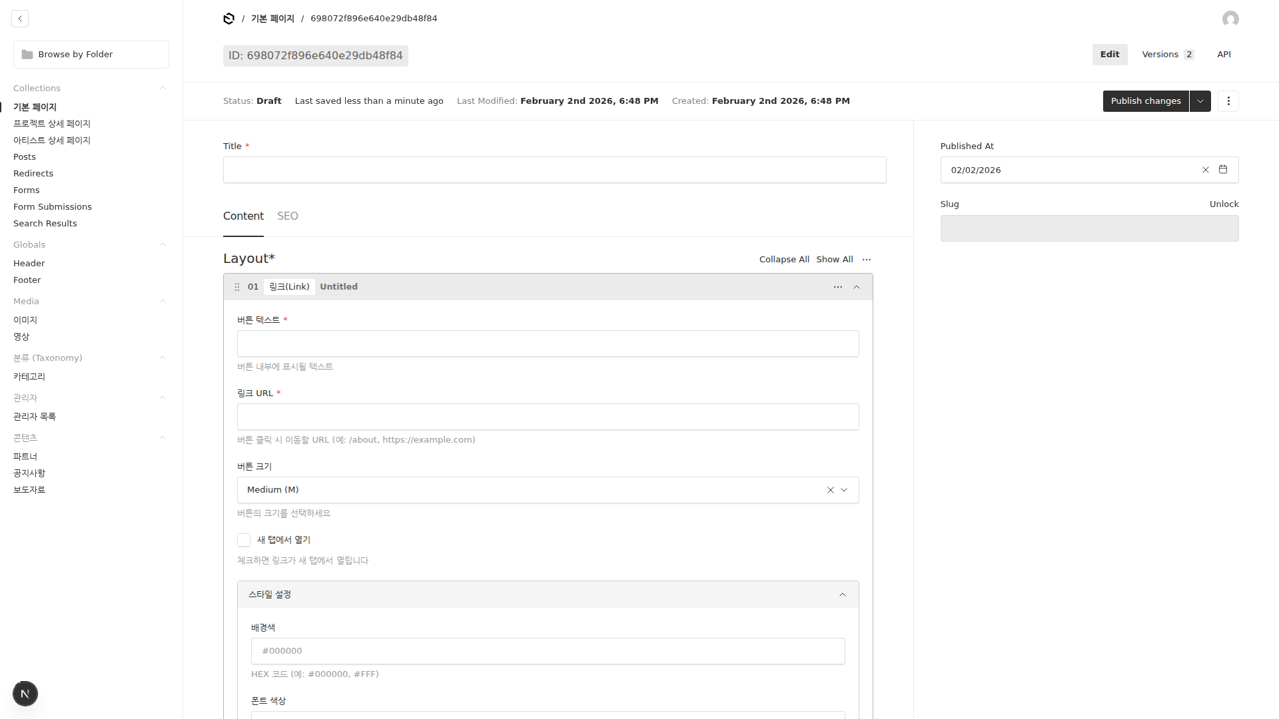Image resolution: width=1279 pixels, height=719 pixels.
Task: Check the 새 탭에서 열기 checkbox
Action: point(244,540)
